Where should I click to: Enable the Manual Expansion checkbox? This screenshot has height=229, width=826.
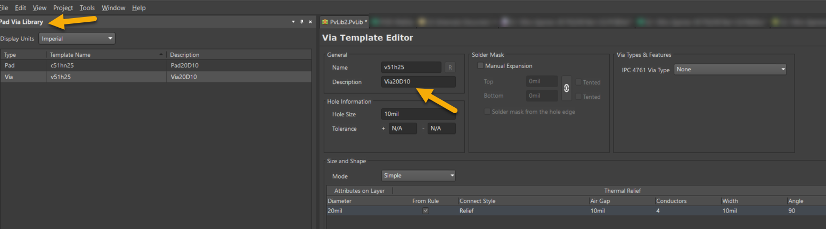pyautogui.click(x=481, y=66)
